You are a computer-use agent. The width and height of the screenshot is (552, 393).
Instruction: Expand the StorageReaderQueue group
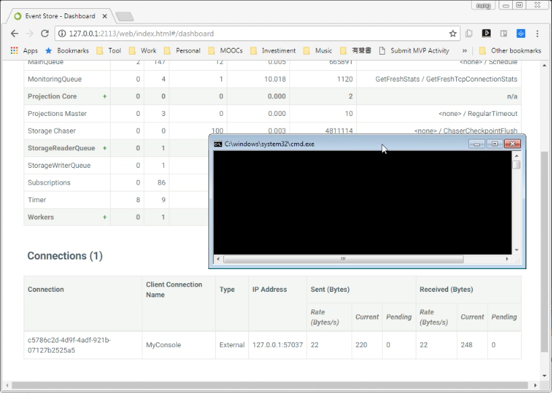click(105, 148)
